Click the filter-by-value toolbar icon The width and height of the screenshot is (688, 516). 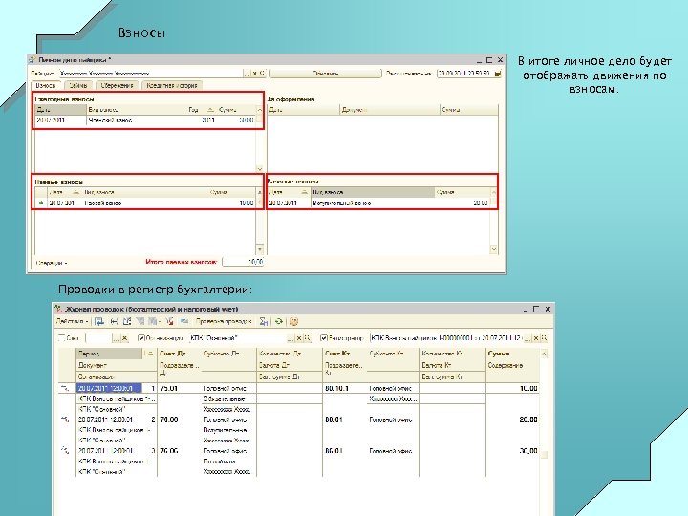127,322
